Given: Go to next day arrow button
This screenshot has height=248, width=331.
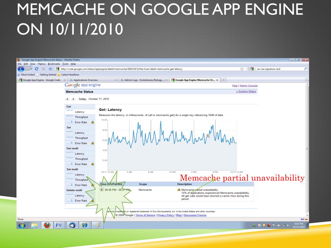Looking at the screenshot, I should [73, 99].
